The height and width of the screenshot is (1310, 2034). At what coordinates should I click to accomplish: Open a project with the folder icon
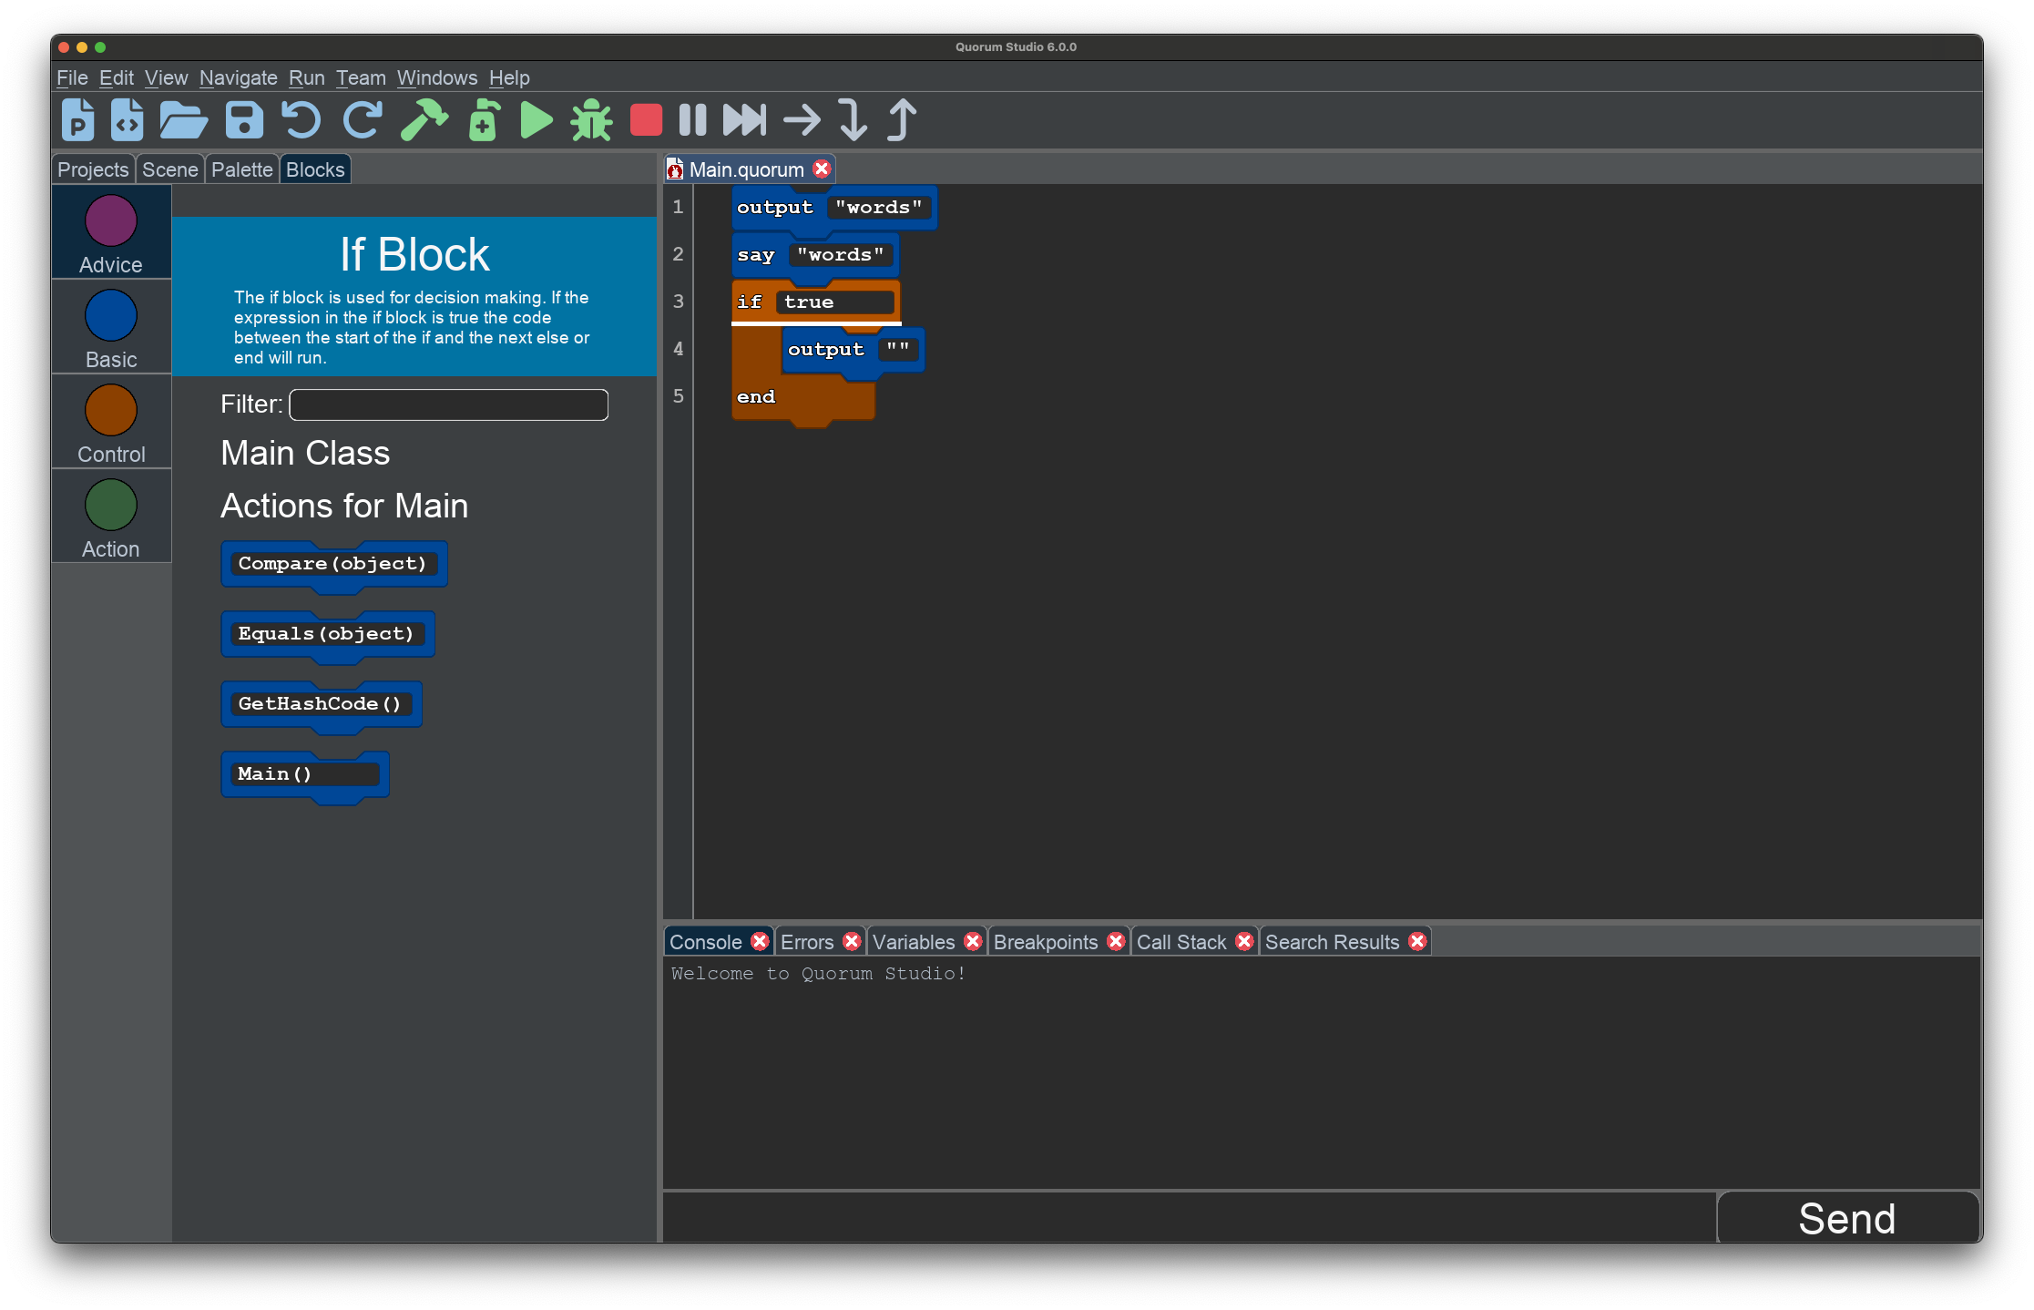click(x=184, y=119)
